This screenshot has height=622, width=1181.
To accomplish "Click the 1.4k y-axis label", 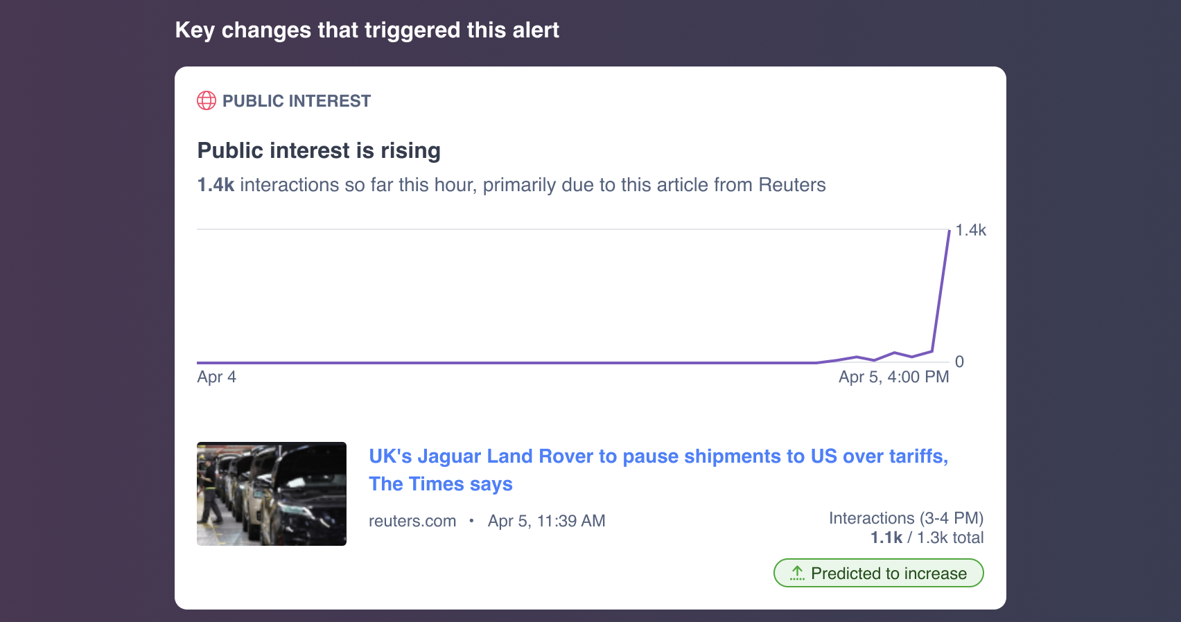I will click(x=970, y=230).
